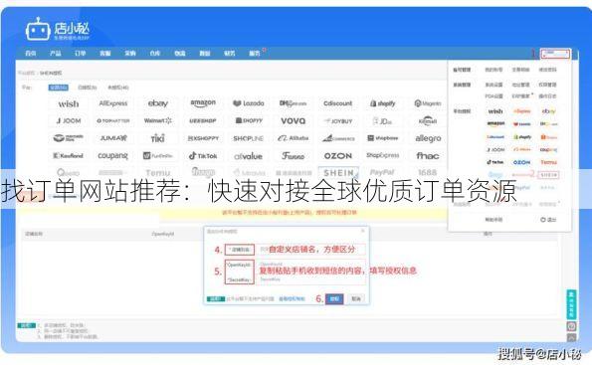Viewport: 592px width, 365px height.
Task: Select the highlighted blue 全部 filter tab
Action: pyautogui.click(x=58, y=88)
